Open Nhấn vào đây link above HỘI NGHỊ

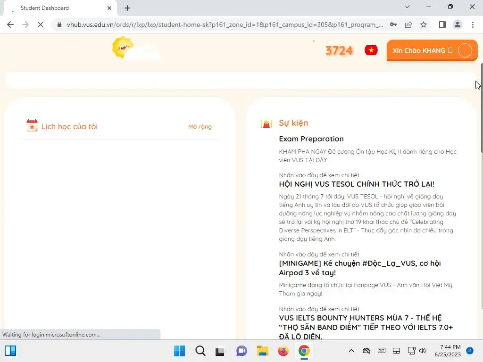point(319,175)
